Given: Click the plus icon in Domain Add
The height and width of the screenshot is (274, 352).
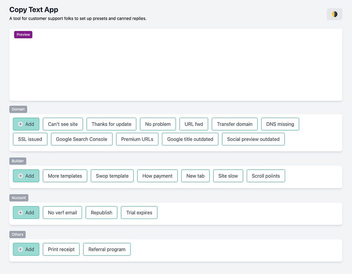Looking at the screenshot, I should click(x=20, y=124).
